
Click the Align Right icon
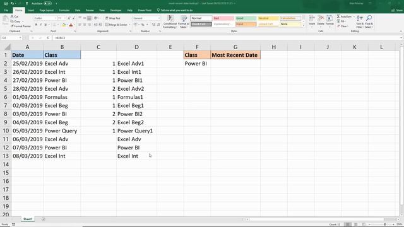[x=89, y=25]
